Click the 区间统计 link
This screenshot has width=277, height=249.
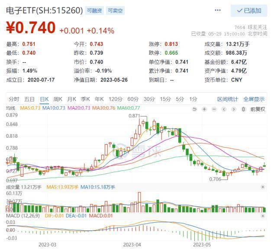(x=228, y=99)
